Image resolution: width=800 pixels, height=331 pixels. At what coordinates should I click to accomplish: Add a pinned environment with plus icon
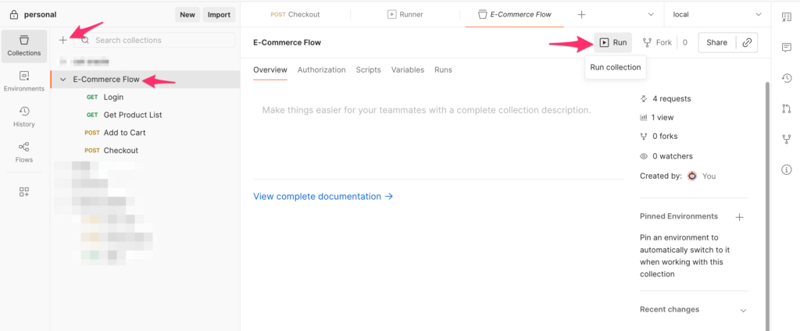[x=739, y=216]
